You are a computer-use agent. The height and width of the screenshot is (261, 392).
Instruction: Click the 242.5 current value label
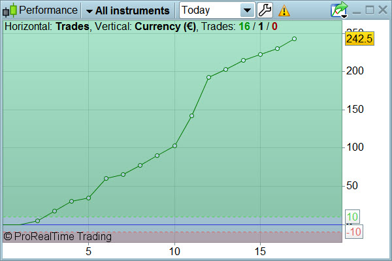359,38
